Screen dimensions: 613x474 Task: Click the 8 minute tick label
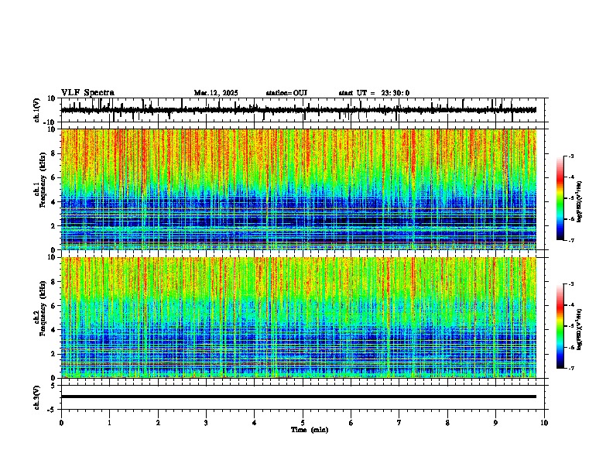[x=447, y=423]
